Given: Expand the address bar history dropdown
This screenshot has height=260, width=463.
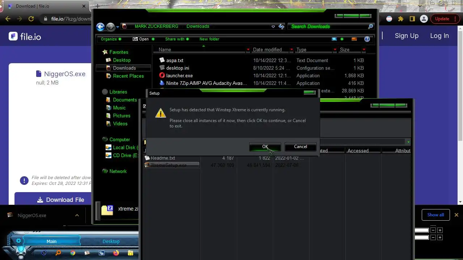Looking at the screenshot, I should click(273, 26).
